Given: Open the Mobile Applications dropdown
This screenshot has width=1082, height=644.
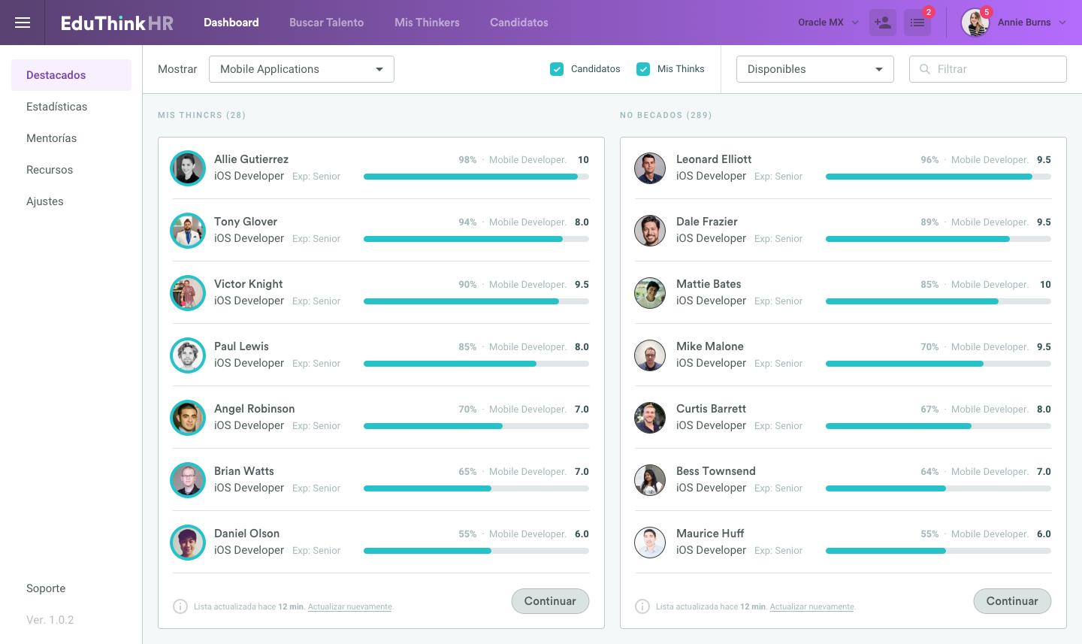Looking at the screenshot, I should pos(301,69).
